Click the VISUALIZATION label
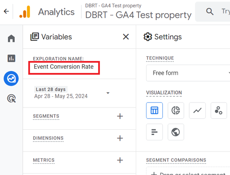This screenshot has width=230, height=175. point(164,93)
